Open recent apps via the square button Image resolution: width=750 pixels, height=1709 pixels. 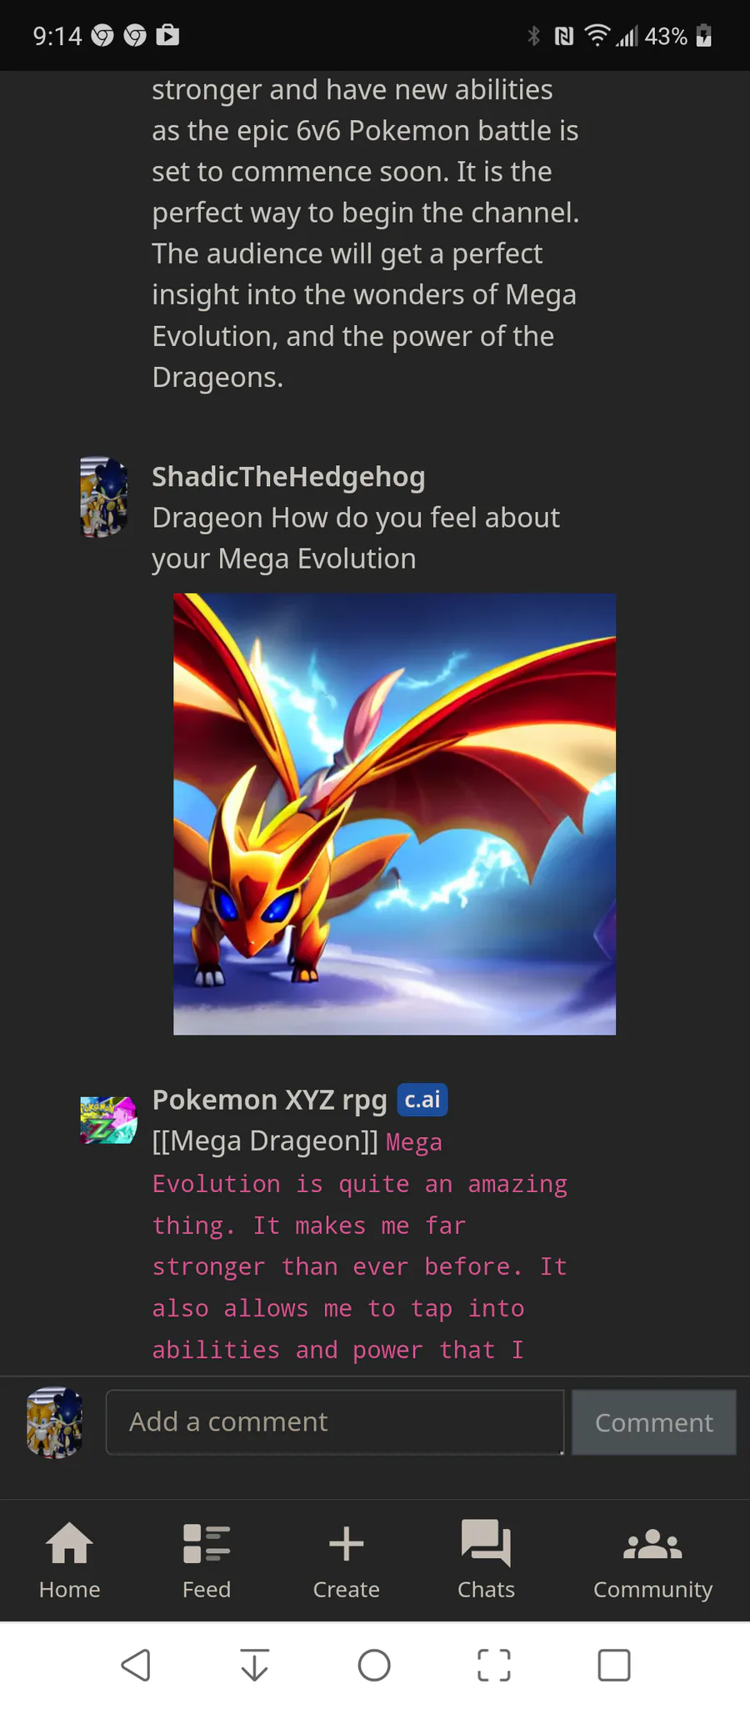(x=614, y=1666)
